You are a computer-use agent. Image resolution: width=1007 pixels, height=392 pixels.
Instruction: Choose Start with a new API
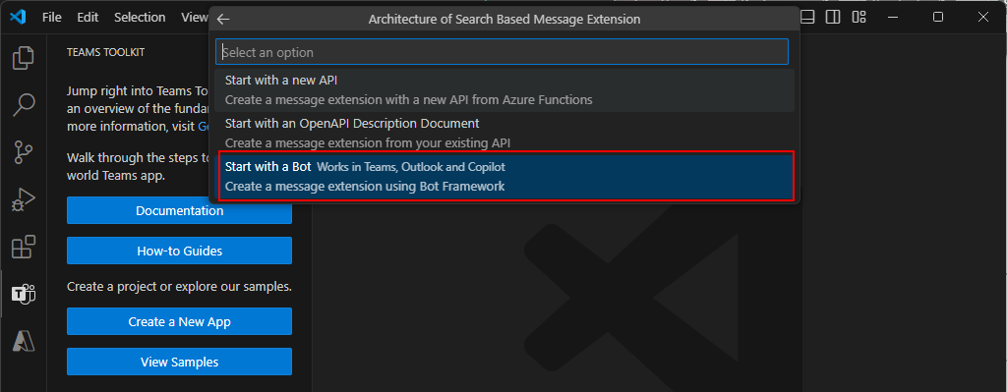(504, 89)
